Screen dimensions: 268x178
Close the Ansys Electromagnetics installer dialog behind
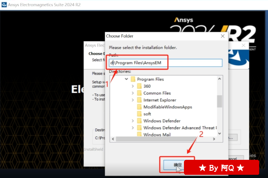tap(243, 45)
